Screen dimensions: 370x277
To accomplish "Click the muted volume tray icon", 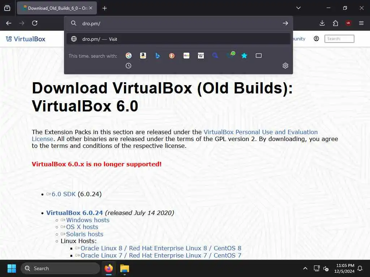I will [326, 268].
